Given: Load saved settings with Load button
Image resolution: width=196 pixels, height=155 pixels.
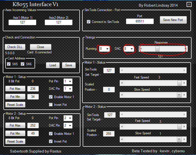Looking at the screenshot, I should coord(53,65).
